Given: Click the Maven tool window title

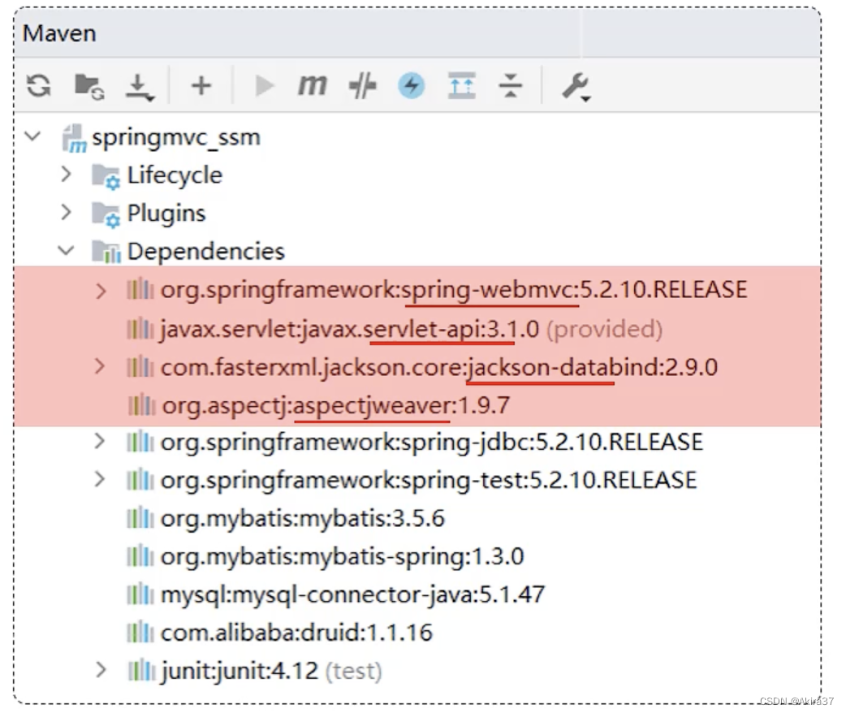Looking at the screenshot, I should pos(59,33).
